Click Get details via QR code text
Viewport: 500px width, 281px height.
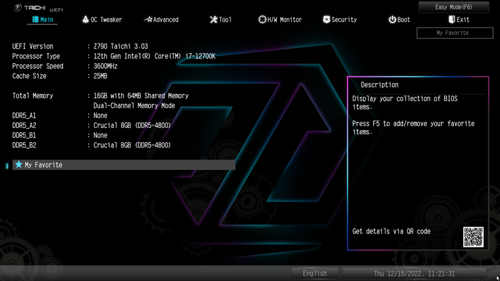(x=391, y=231)
